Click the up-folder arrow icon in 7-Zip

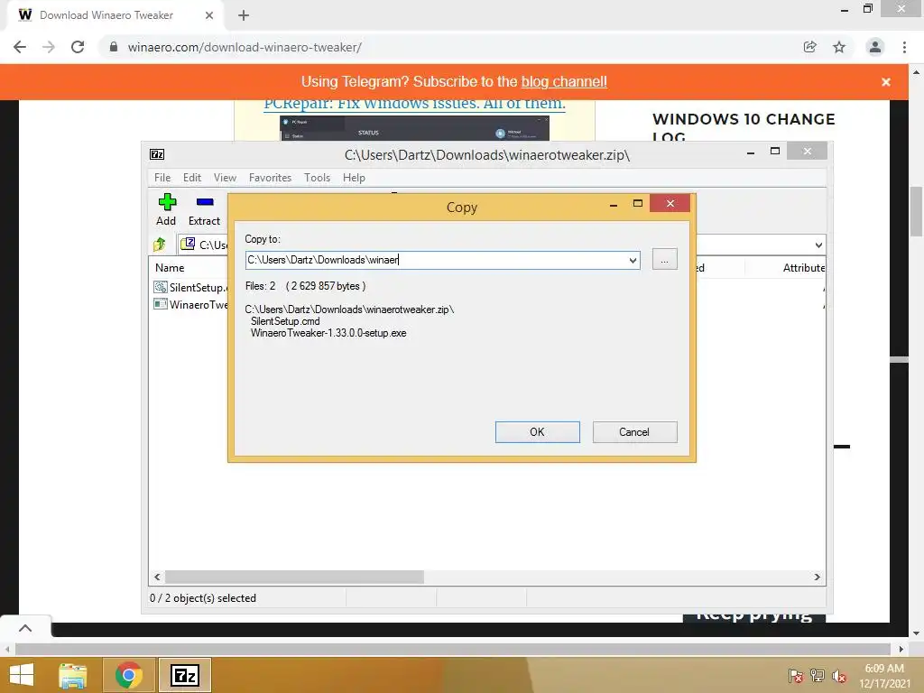[160, 244]
